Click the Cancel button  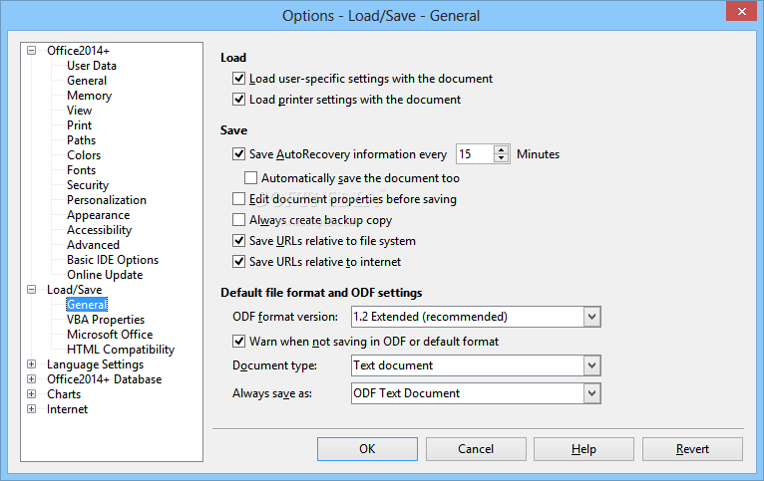point(476,449)
